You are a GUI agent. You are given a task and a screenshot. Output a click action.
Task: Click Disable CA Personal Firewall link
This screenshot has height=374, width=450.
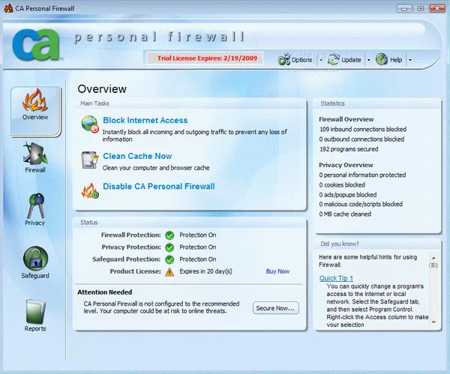click(159, 187)
